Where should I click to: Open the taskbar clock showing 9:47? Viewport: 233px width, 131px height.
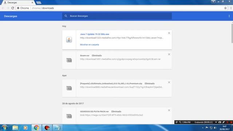tap(225, 128)
